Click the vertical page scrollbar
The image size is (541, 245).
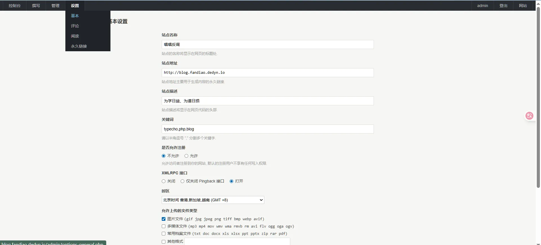click(x=538, y=97)
